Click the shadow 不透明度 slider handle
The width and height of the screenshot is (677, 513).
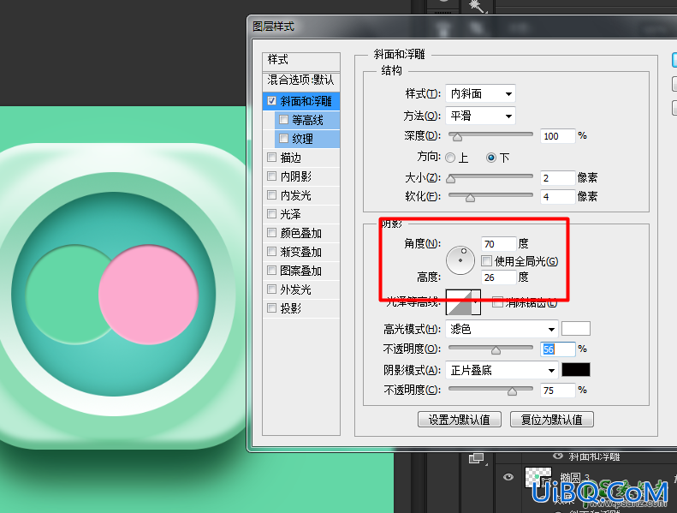[512, 391]
